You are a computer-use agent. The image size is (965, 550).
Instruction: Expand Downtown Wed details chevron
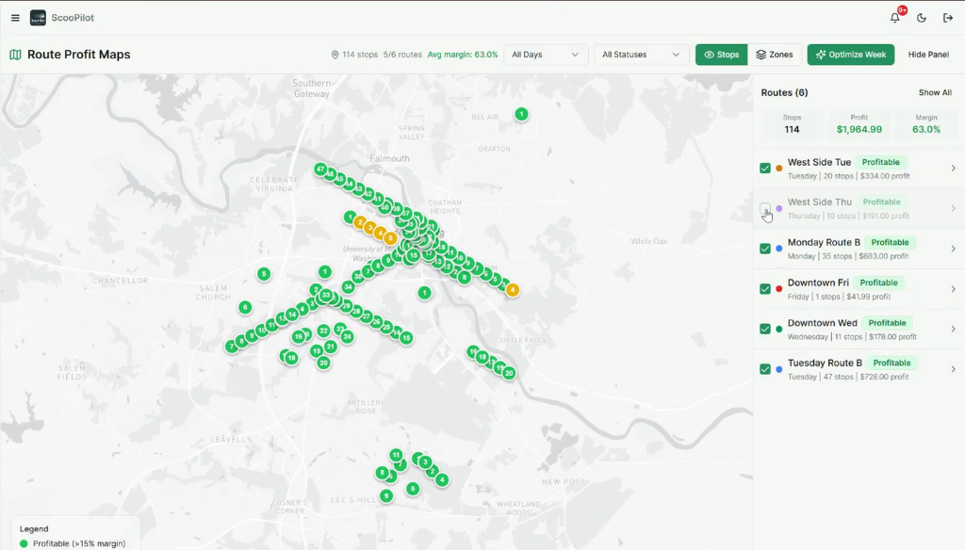(953, 329)
